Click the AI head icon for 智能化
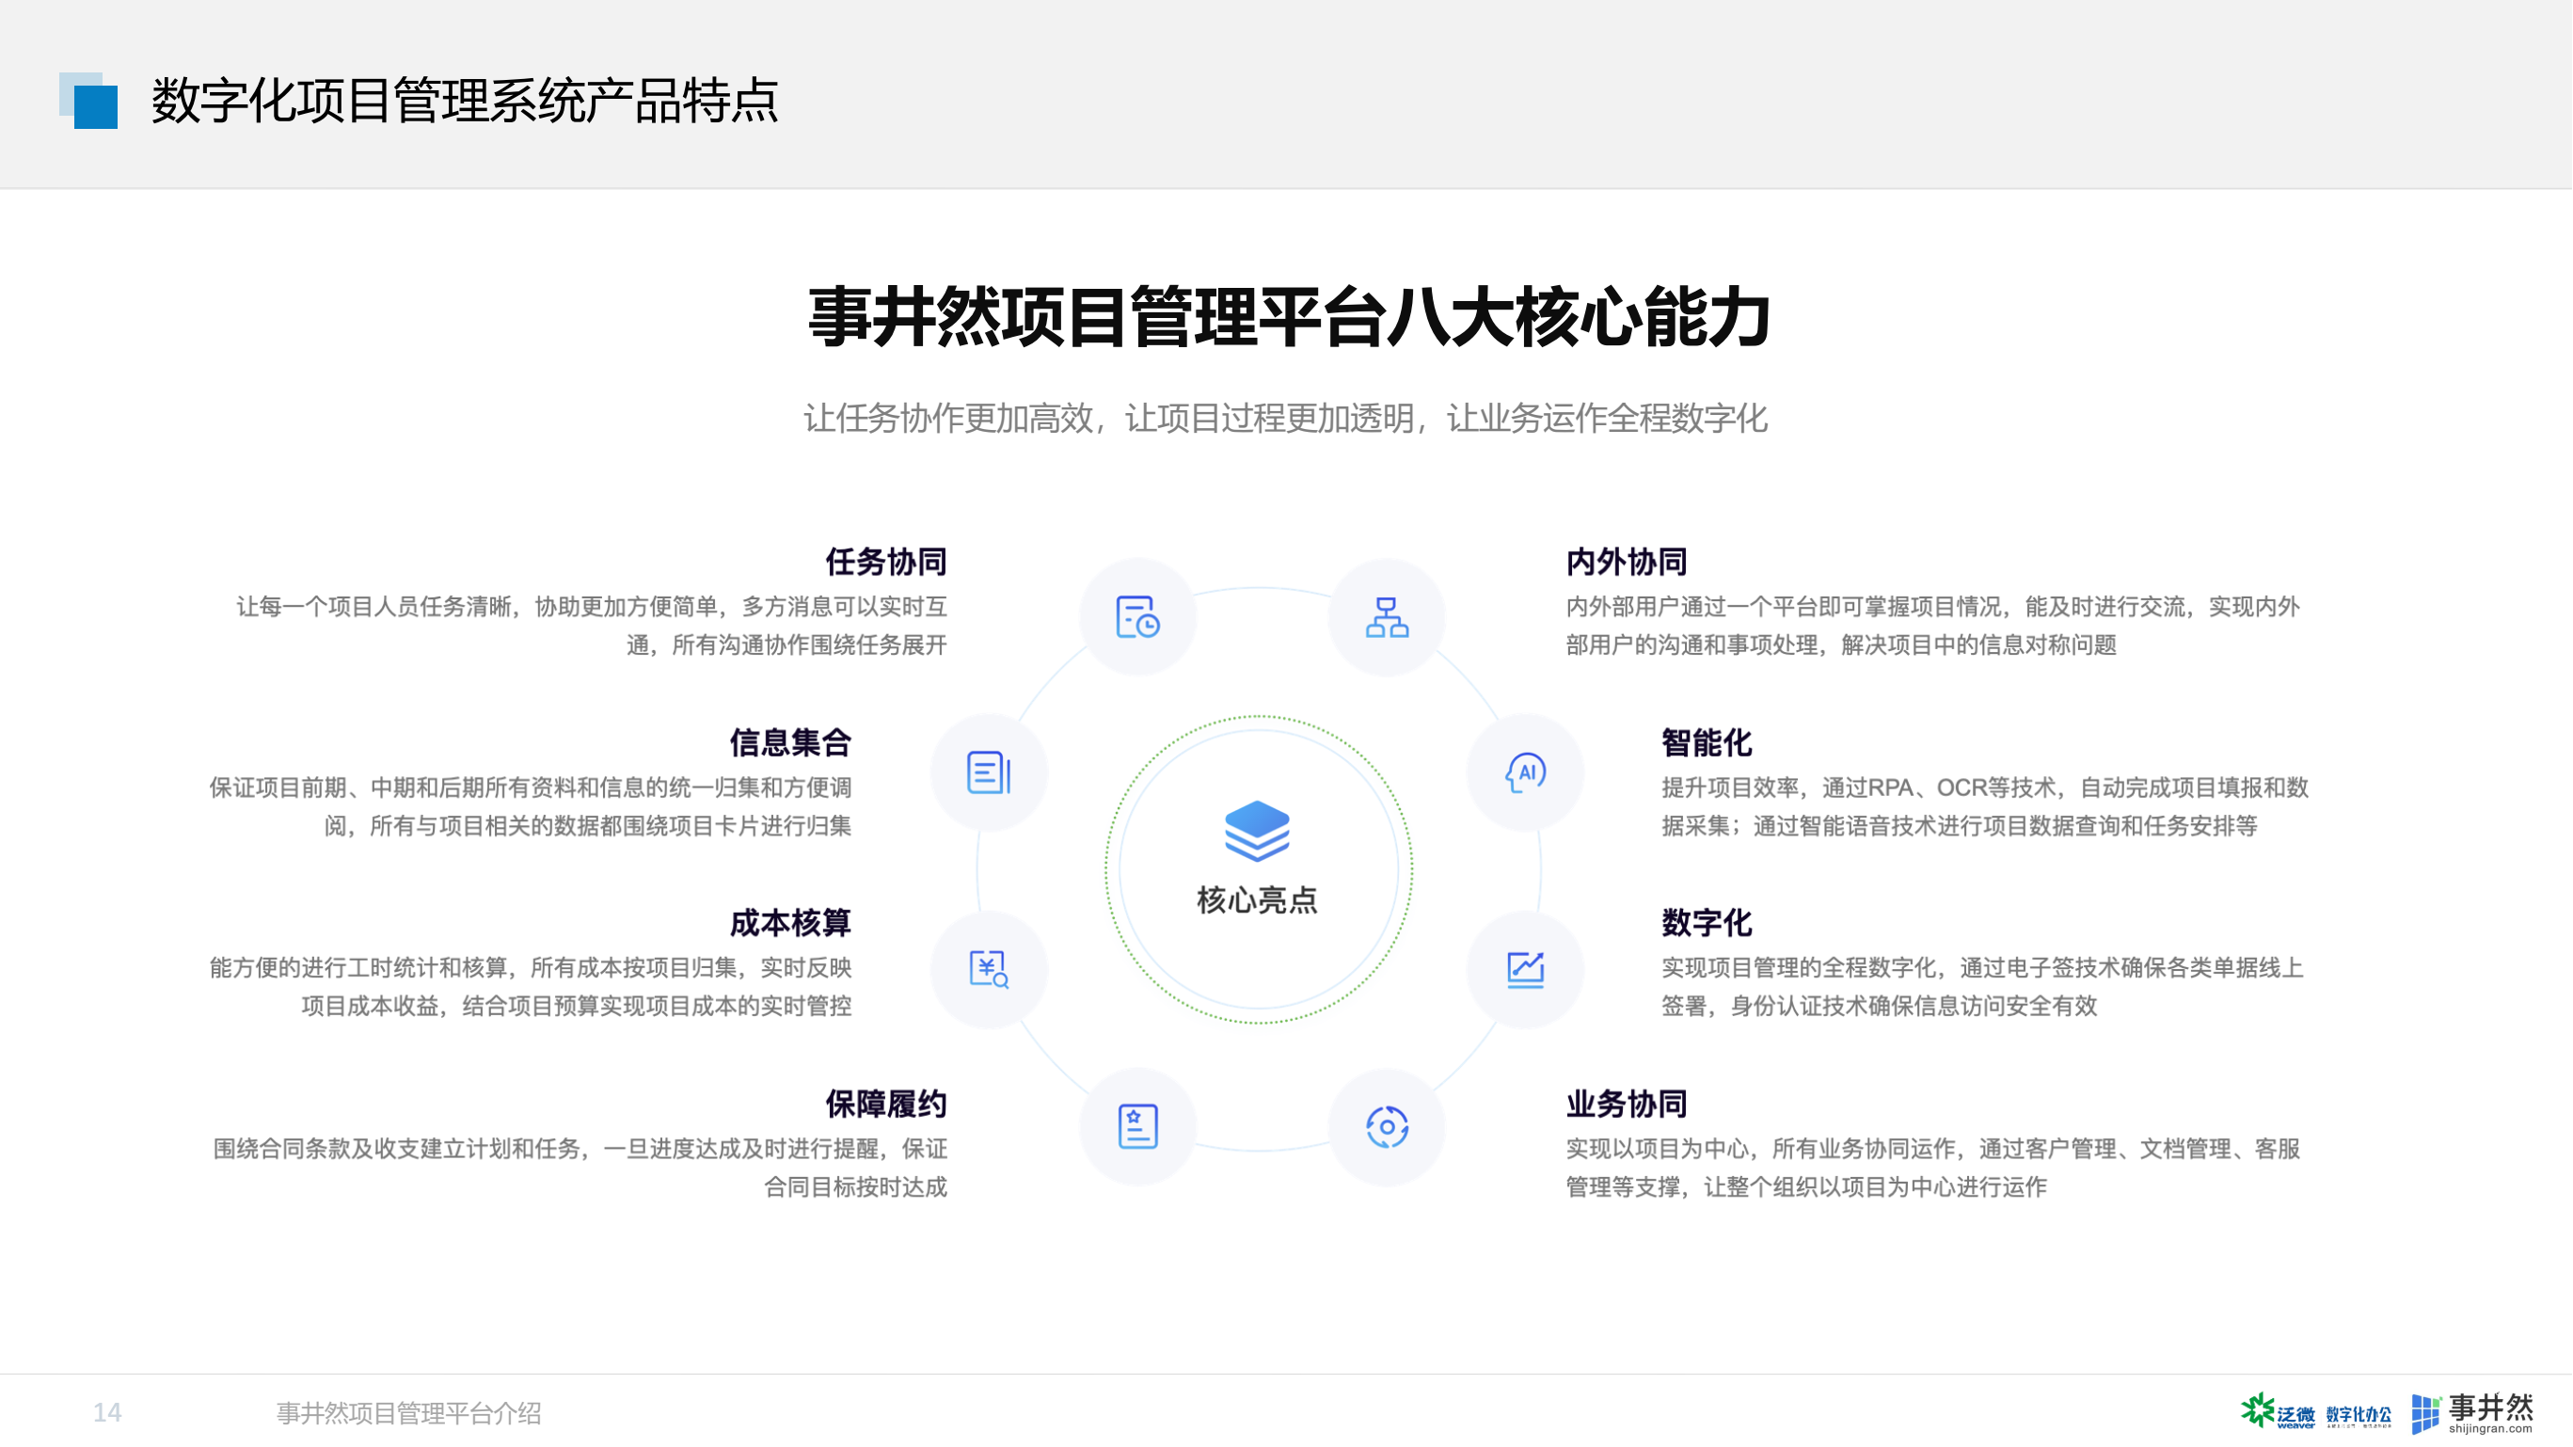The width and height of the screenshot is (2573, 1447). click(1525, 771)
